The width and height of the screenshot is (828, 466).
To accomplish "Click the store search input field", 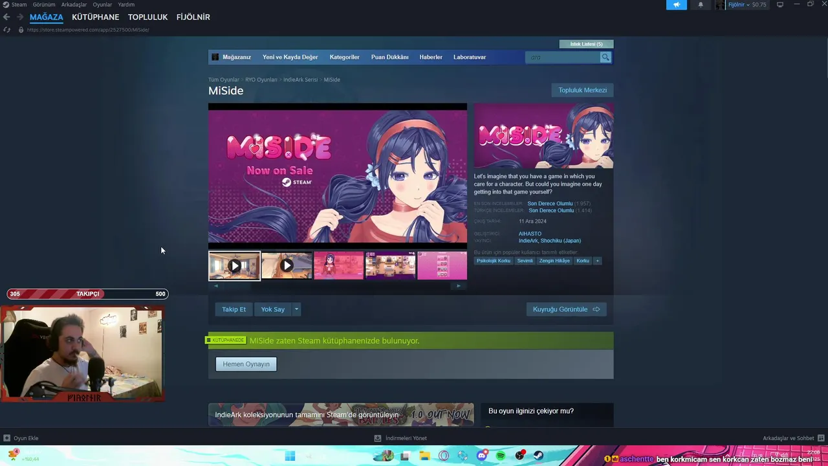I will tap(563, 57).
